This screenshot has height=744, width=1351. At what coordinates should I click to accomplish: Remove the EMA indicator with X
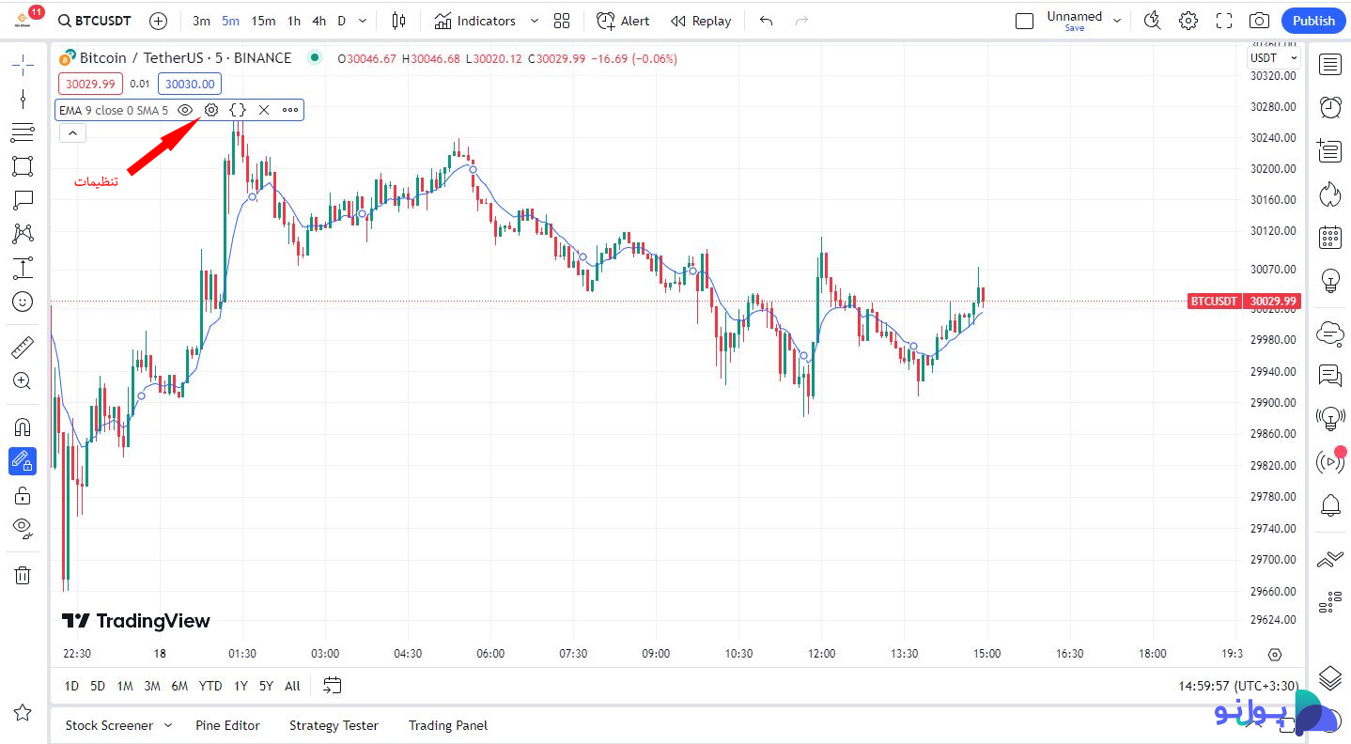point(264,110)
